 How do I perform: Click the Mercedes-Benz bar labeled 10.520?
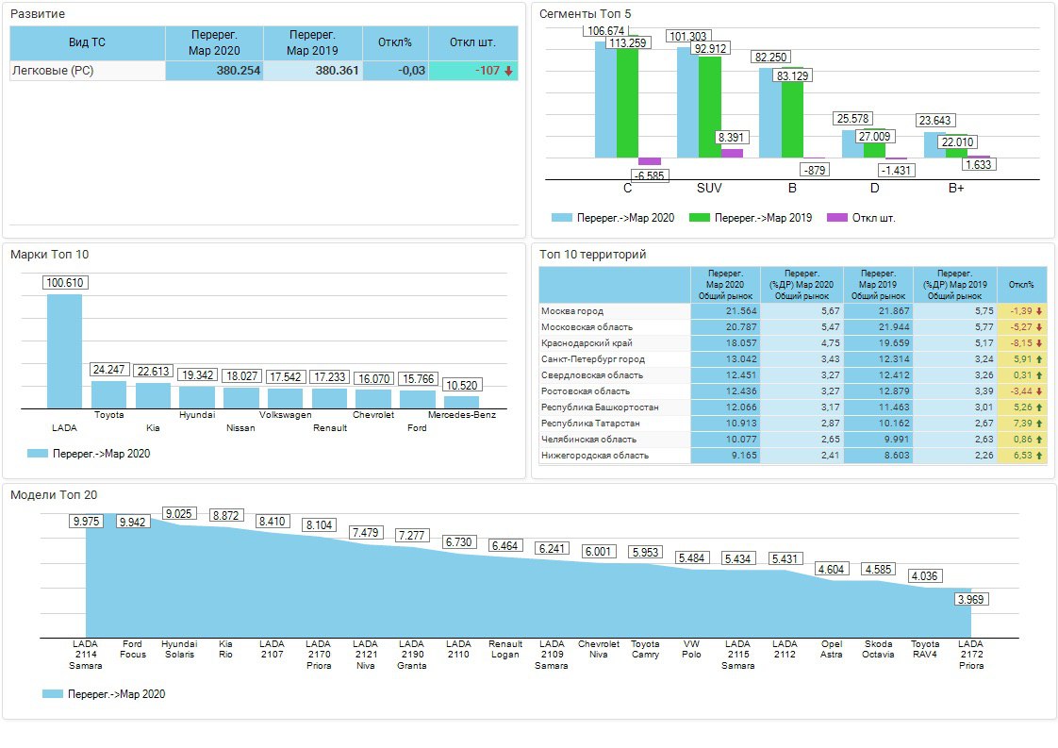(461, 403)
